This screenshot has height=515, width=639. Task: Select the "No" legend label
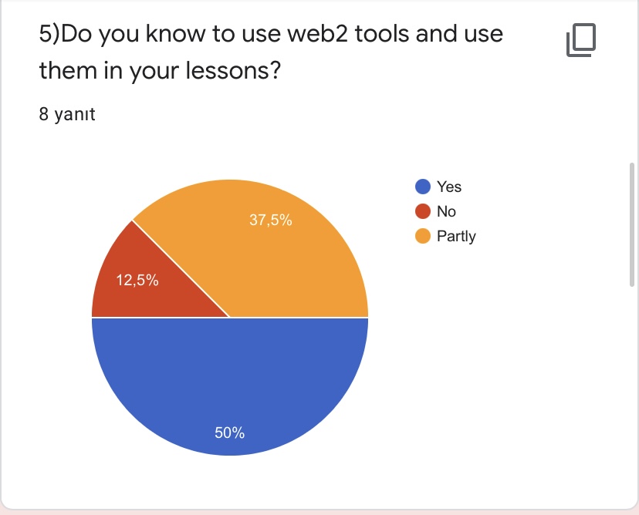point(446,211)
